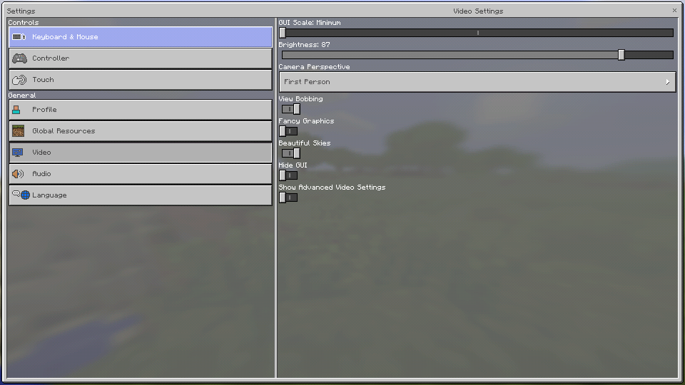The height and width of the screenshot is (385, 685).
Task: Open Keyboard & Mouse settings
Action: (141, 37)
